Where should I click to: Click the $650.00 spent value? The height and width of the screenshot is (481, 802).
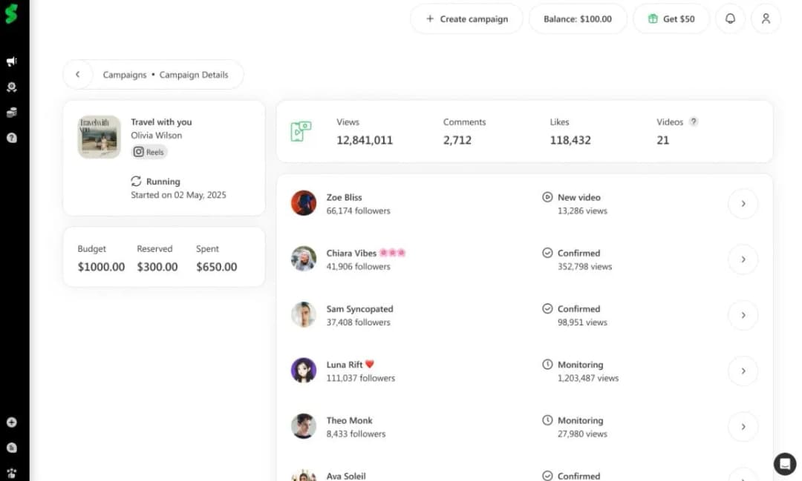tap(216, 267)
